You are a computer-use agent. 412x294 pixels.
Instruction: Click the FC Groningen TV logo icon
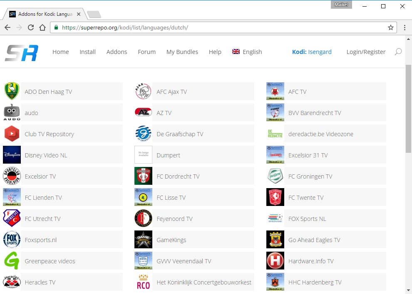tap(275, 176)
